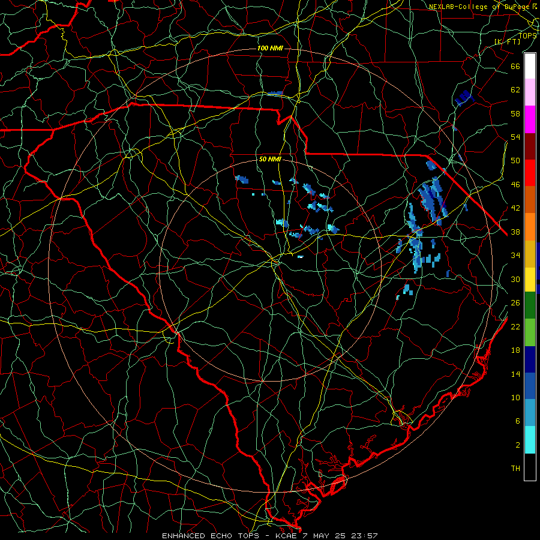Click the 100 NMI range ring label
The height and width of the screenshot is (540, 540).
270,48
